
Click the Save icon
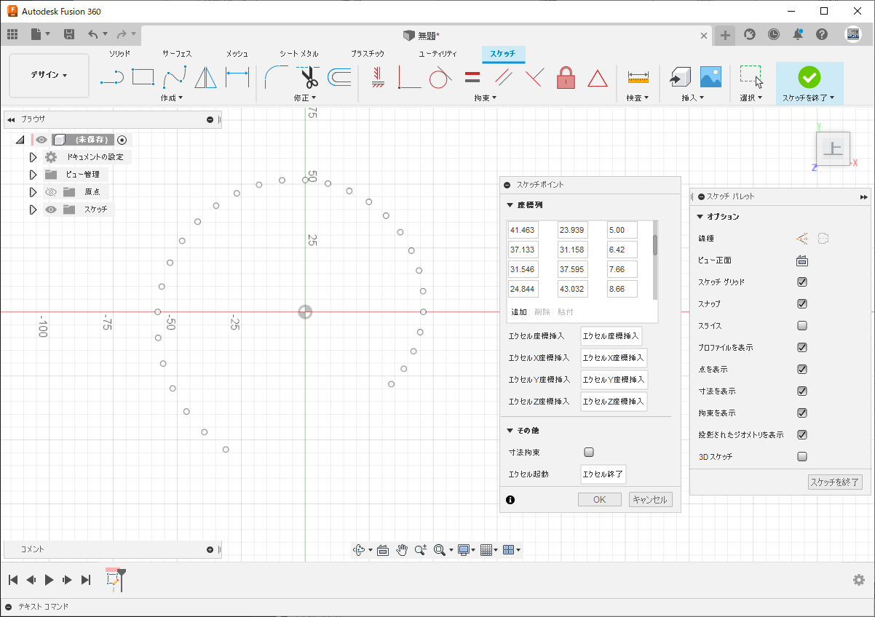point(69,34)
